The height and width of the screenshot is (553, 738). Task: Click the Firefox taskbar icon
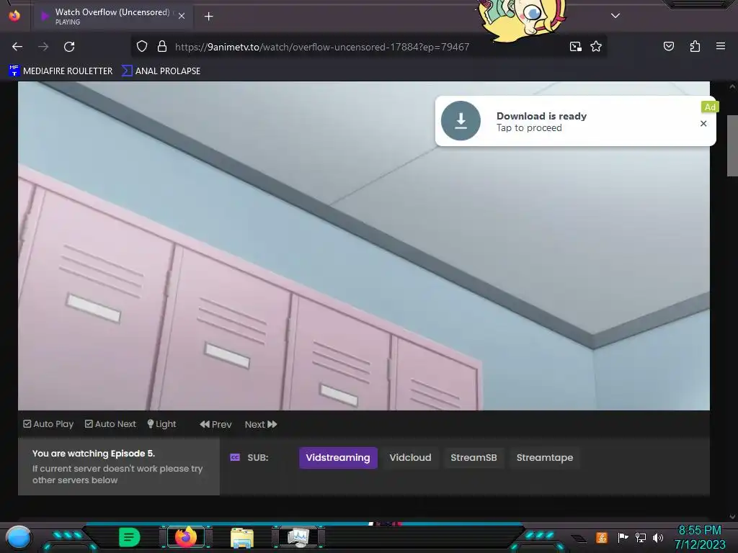[186, 537]
